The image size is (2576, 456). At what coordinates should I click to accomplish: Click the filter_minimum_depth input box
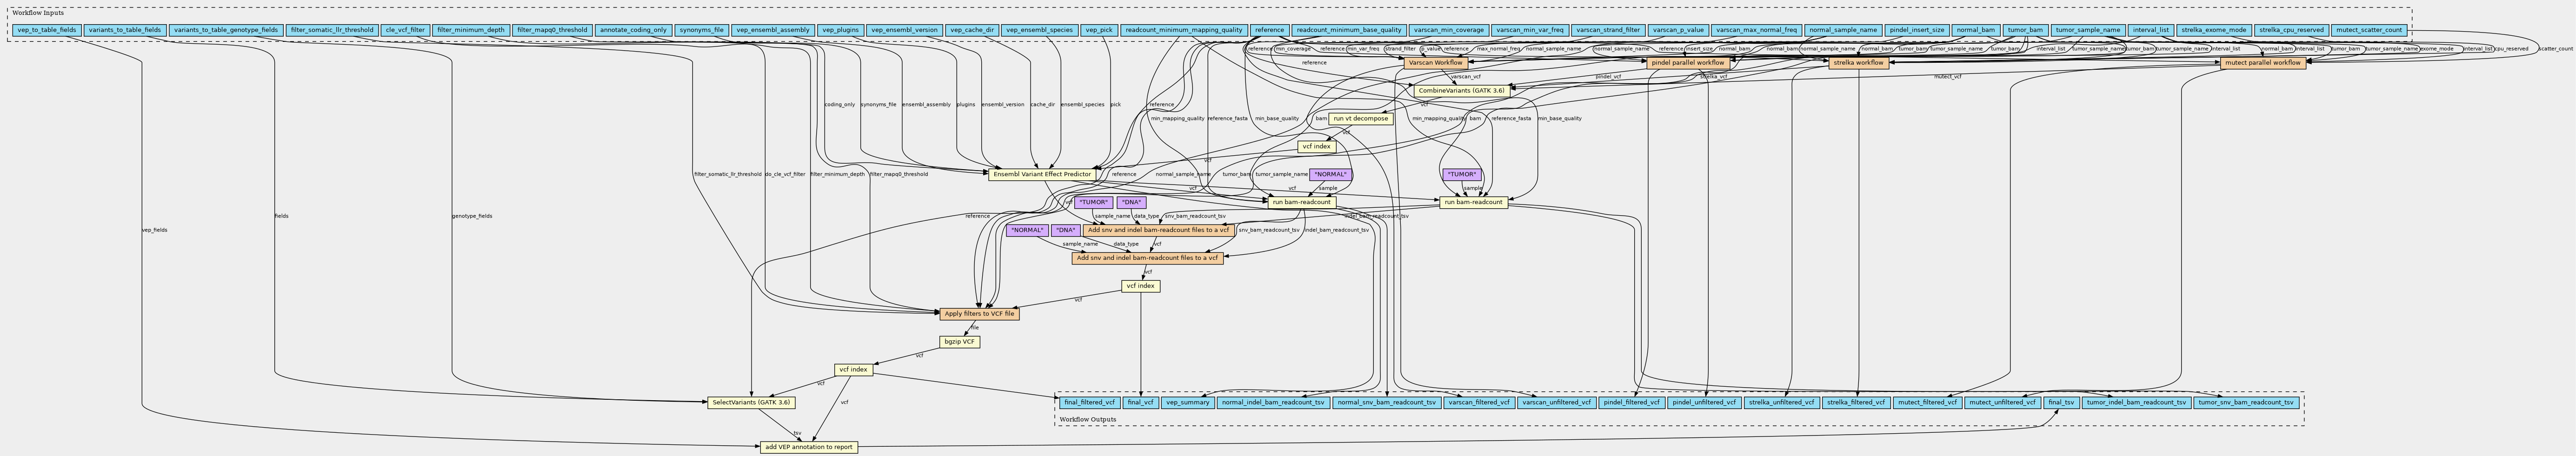[470, 30]
